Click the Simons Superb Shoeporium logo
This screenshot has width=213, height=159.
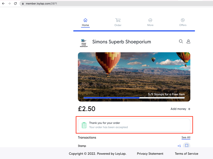(x=84, y=43)
